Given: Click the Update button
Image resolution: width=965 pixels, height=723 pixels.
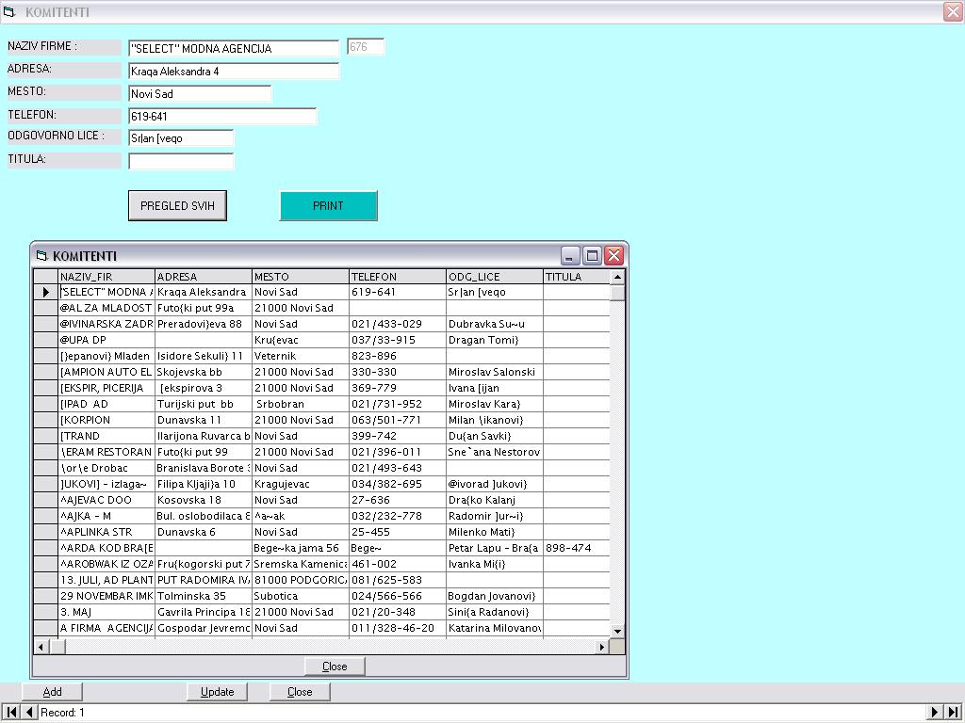Looking at the screenshot, I should click(x=218, y=692).
